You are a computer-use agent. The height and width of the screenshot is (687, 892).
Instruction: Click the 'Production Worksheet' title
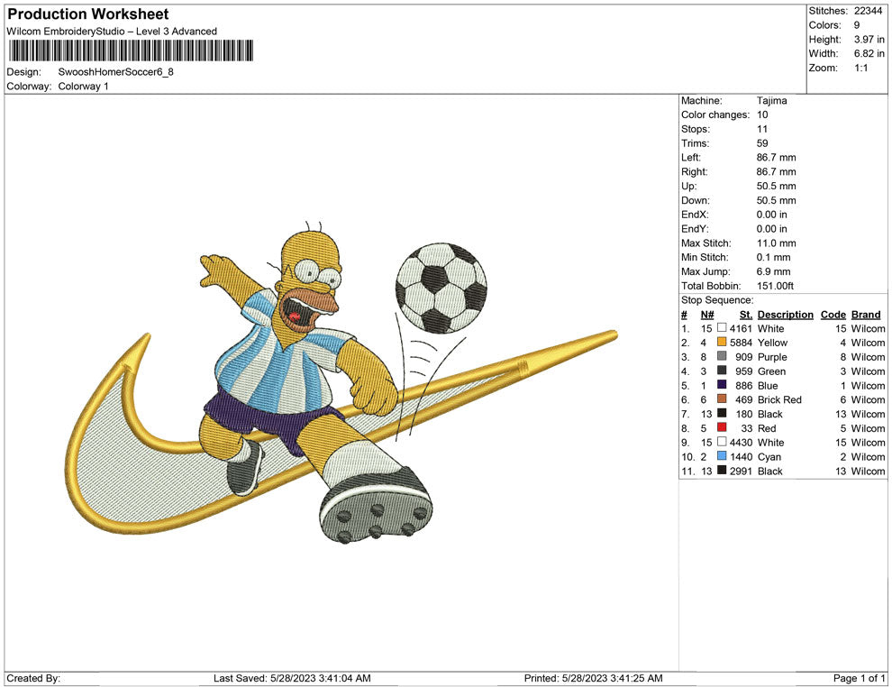coord(88,14)
